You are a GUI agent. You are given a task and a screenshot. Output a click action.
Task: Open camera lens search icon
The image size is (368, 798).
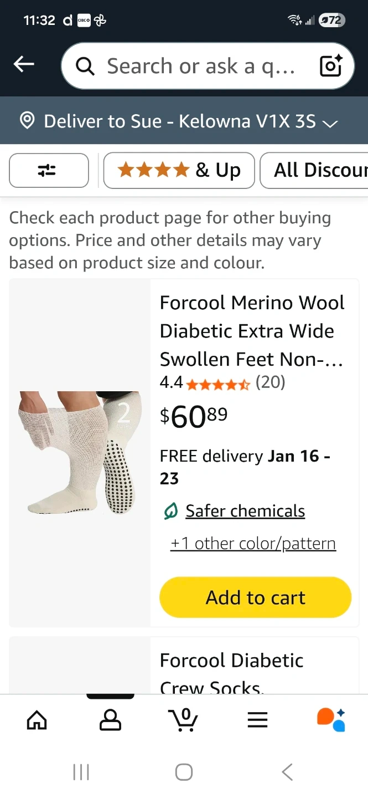pos(331,66)
